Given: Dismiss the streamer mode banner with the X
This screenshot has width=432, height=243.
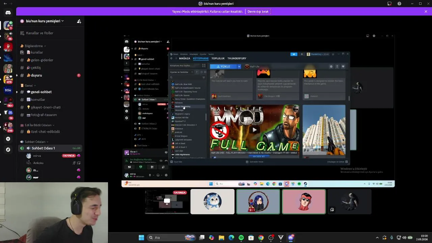Looking at the screenshot, I should 426,11.
